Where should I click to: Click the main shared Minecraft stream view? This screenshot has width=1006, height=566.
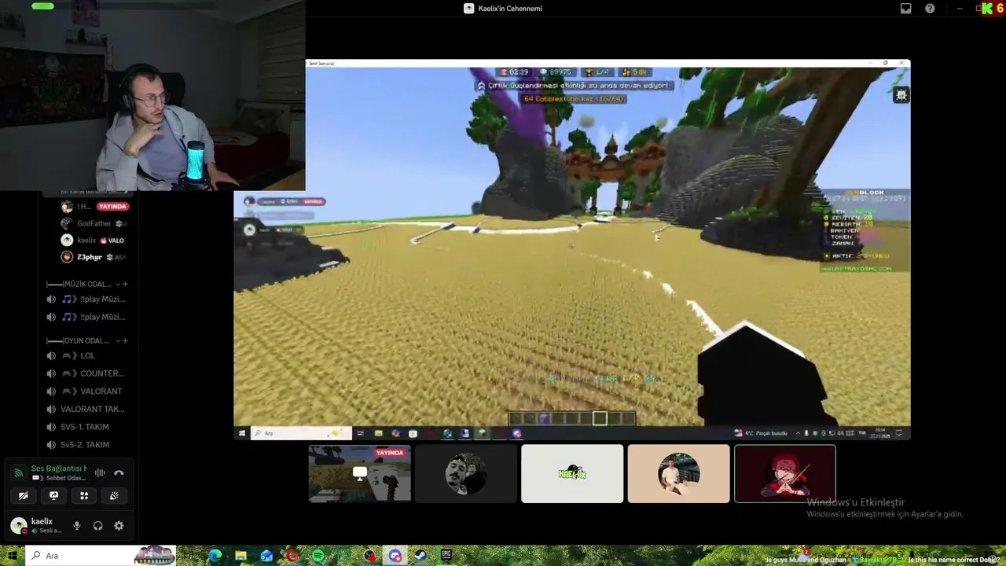pyautogui.click(x=572, y=248)
